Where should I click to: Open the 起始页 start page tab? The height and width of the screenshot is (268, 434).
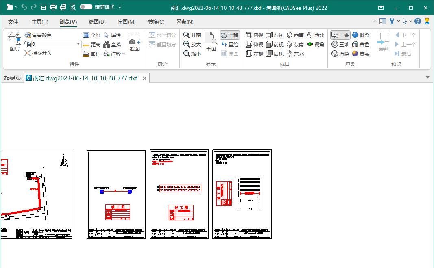(13, 78)
